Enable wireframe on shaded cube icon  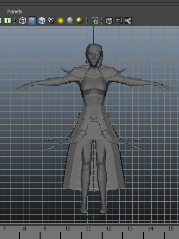[x=42, y=21]
